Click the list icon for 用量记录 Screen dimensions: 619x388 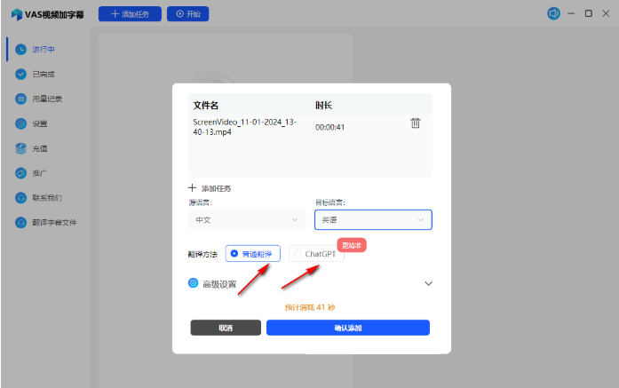(21, 99)
